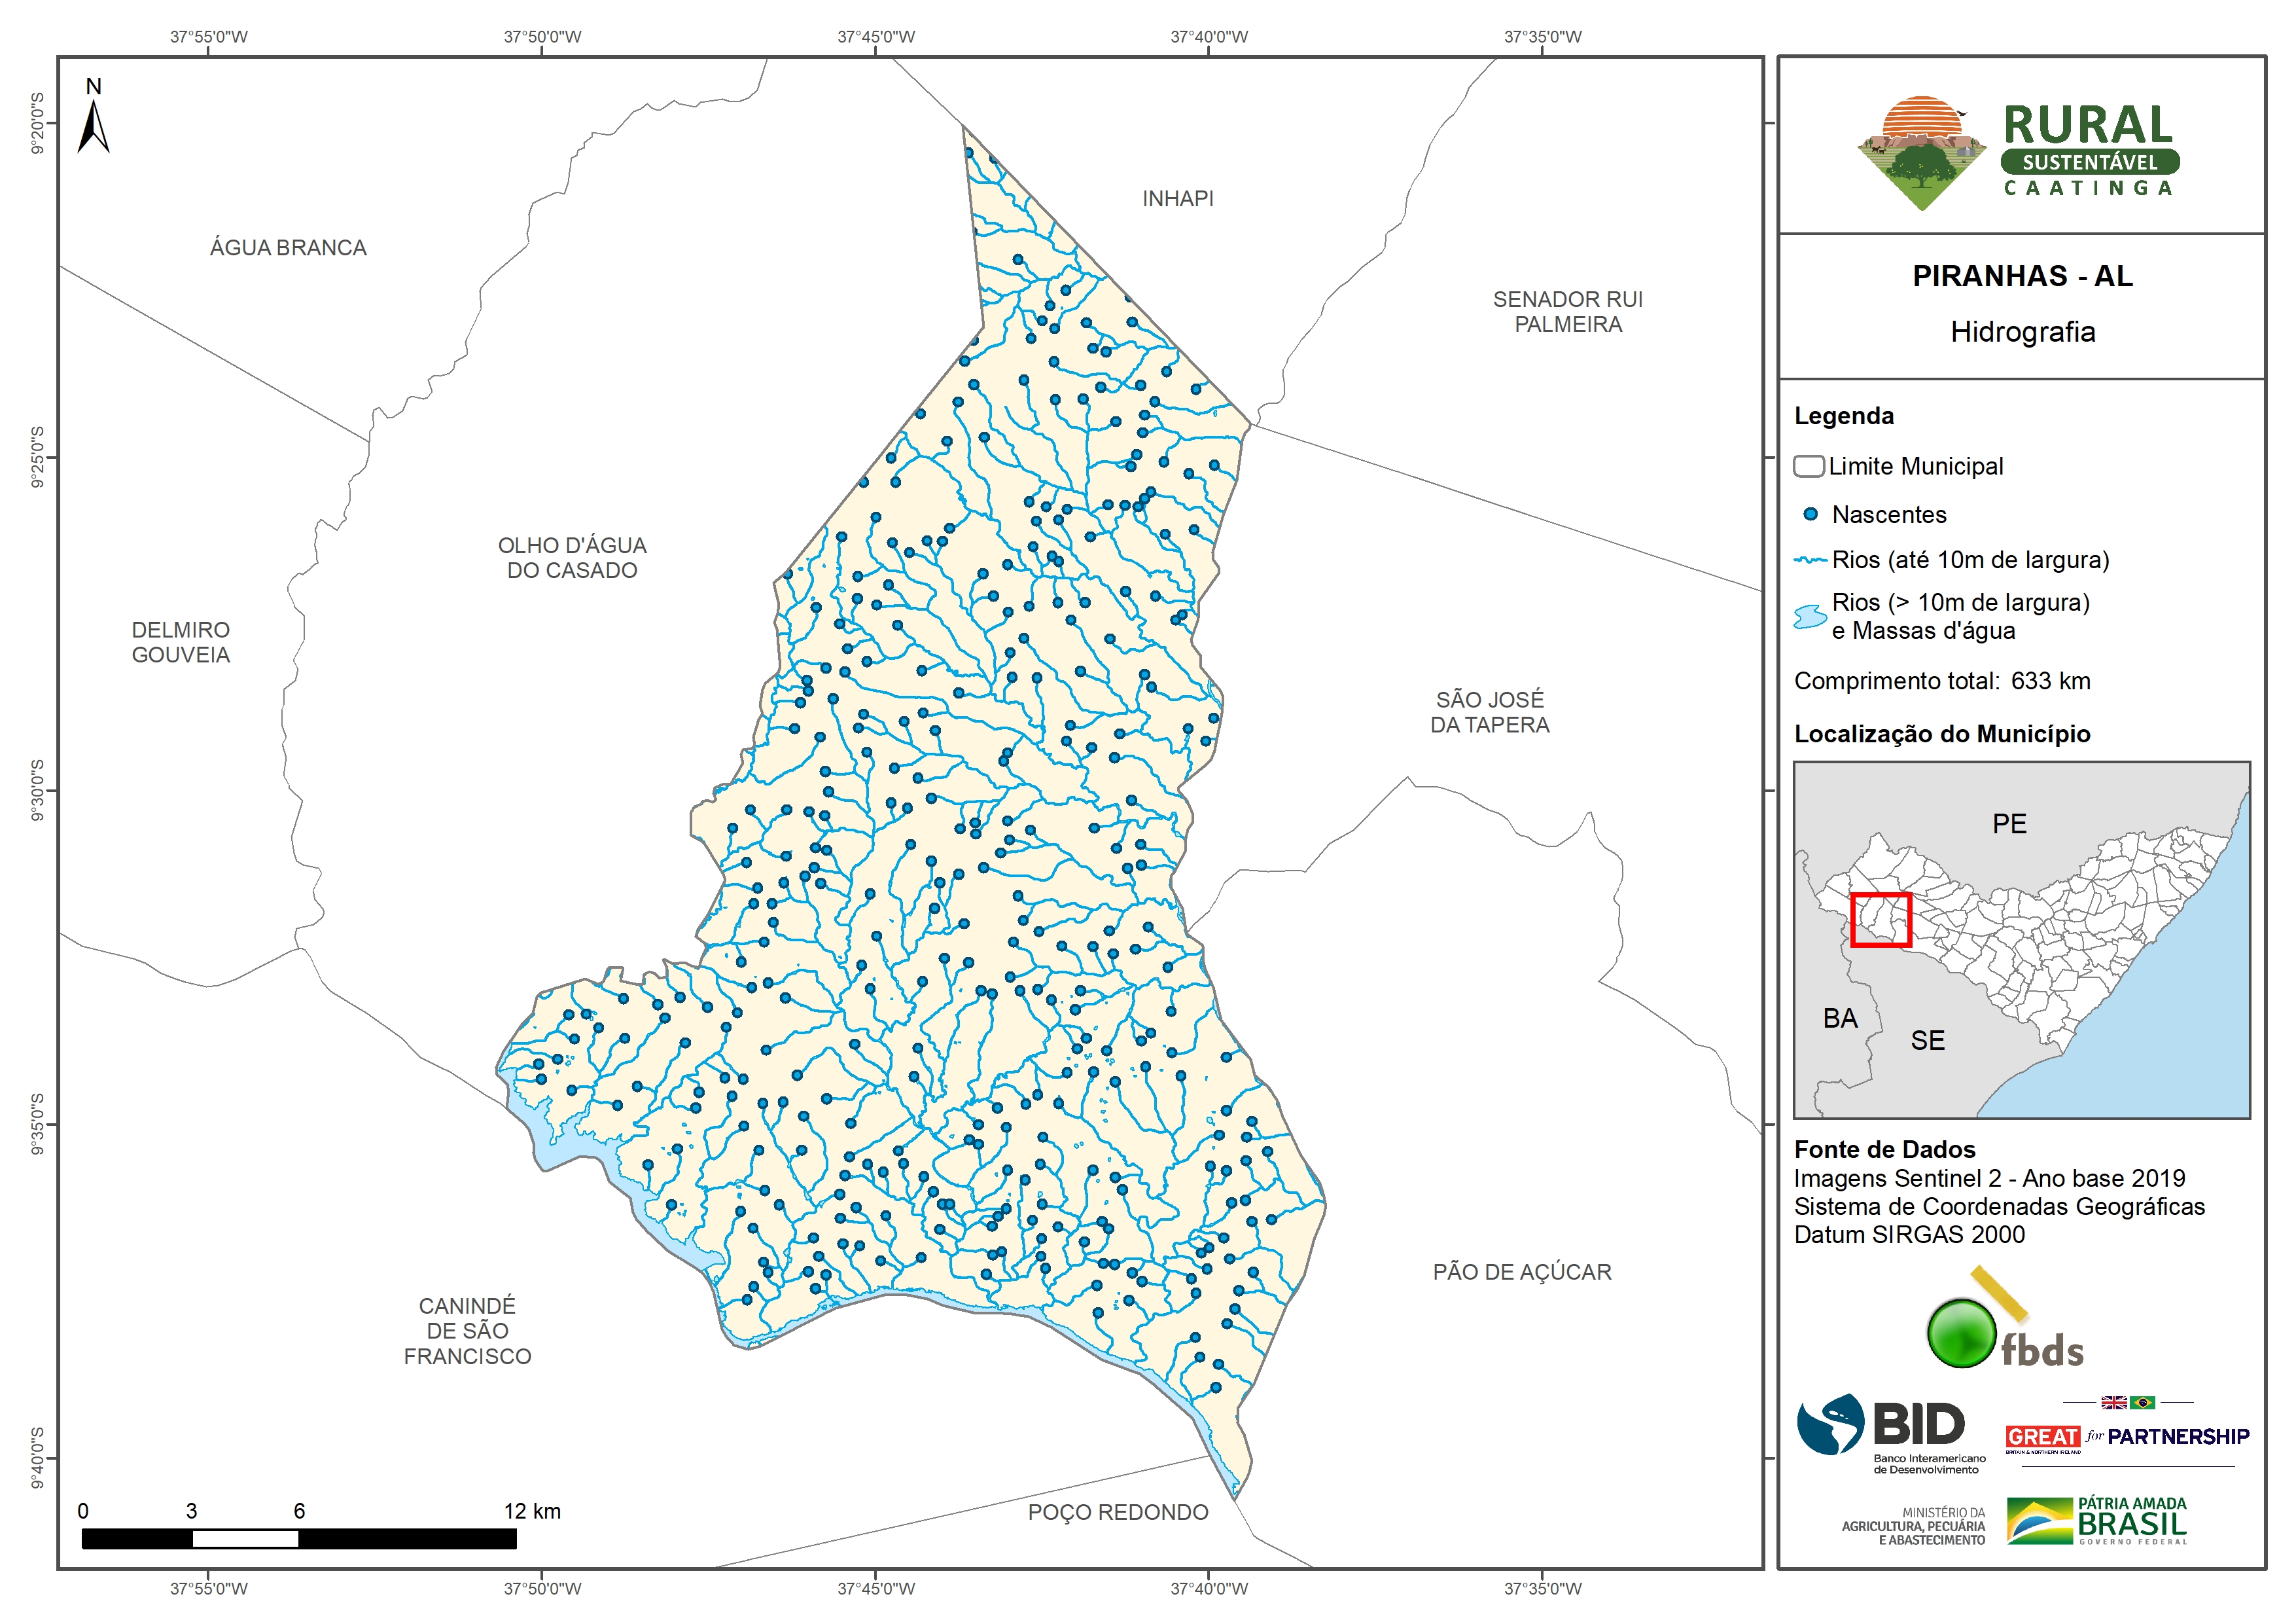Click the Nascentes blue dot legend symbol
This screenshot has height=1624, width=2296.
[x=1809, y=514]
